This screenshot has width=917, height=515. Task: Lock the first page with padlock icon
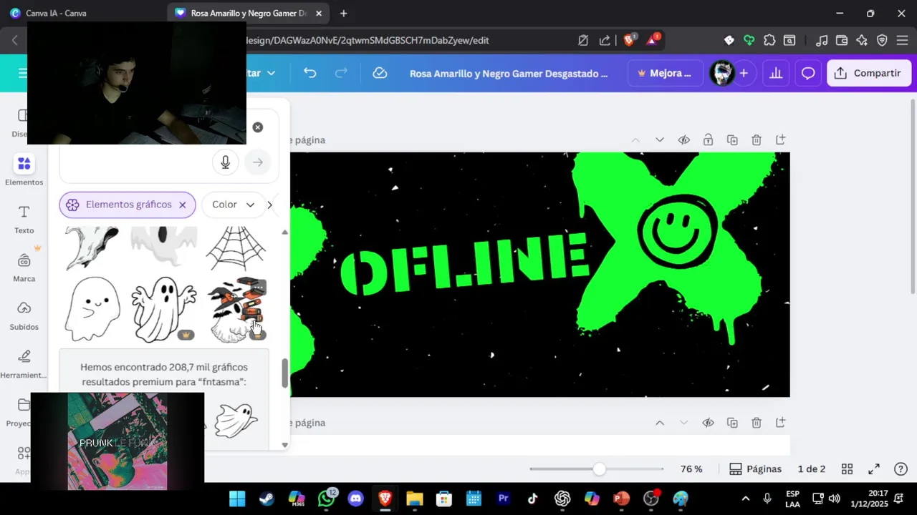click(708, 139)
